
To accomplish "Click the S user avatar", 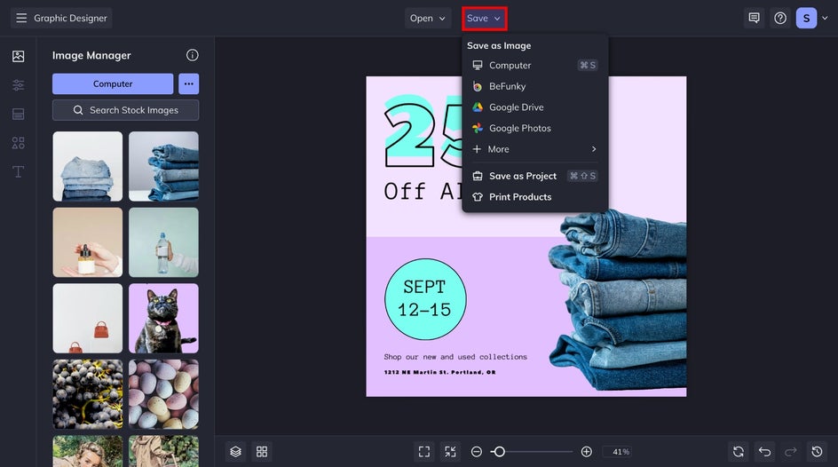I will tap(806, 18).
